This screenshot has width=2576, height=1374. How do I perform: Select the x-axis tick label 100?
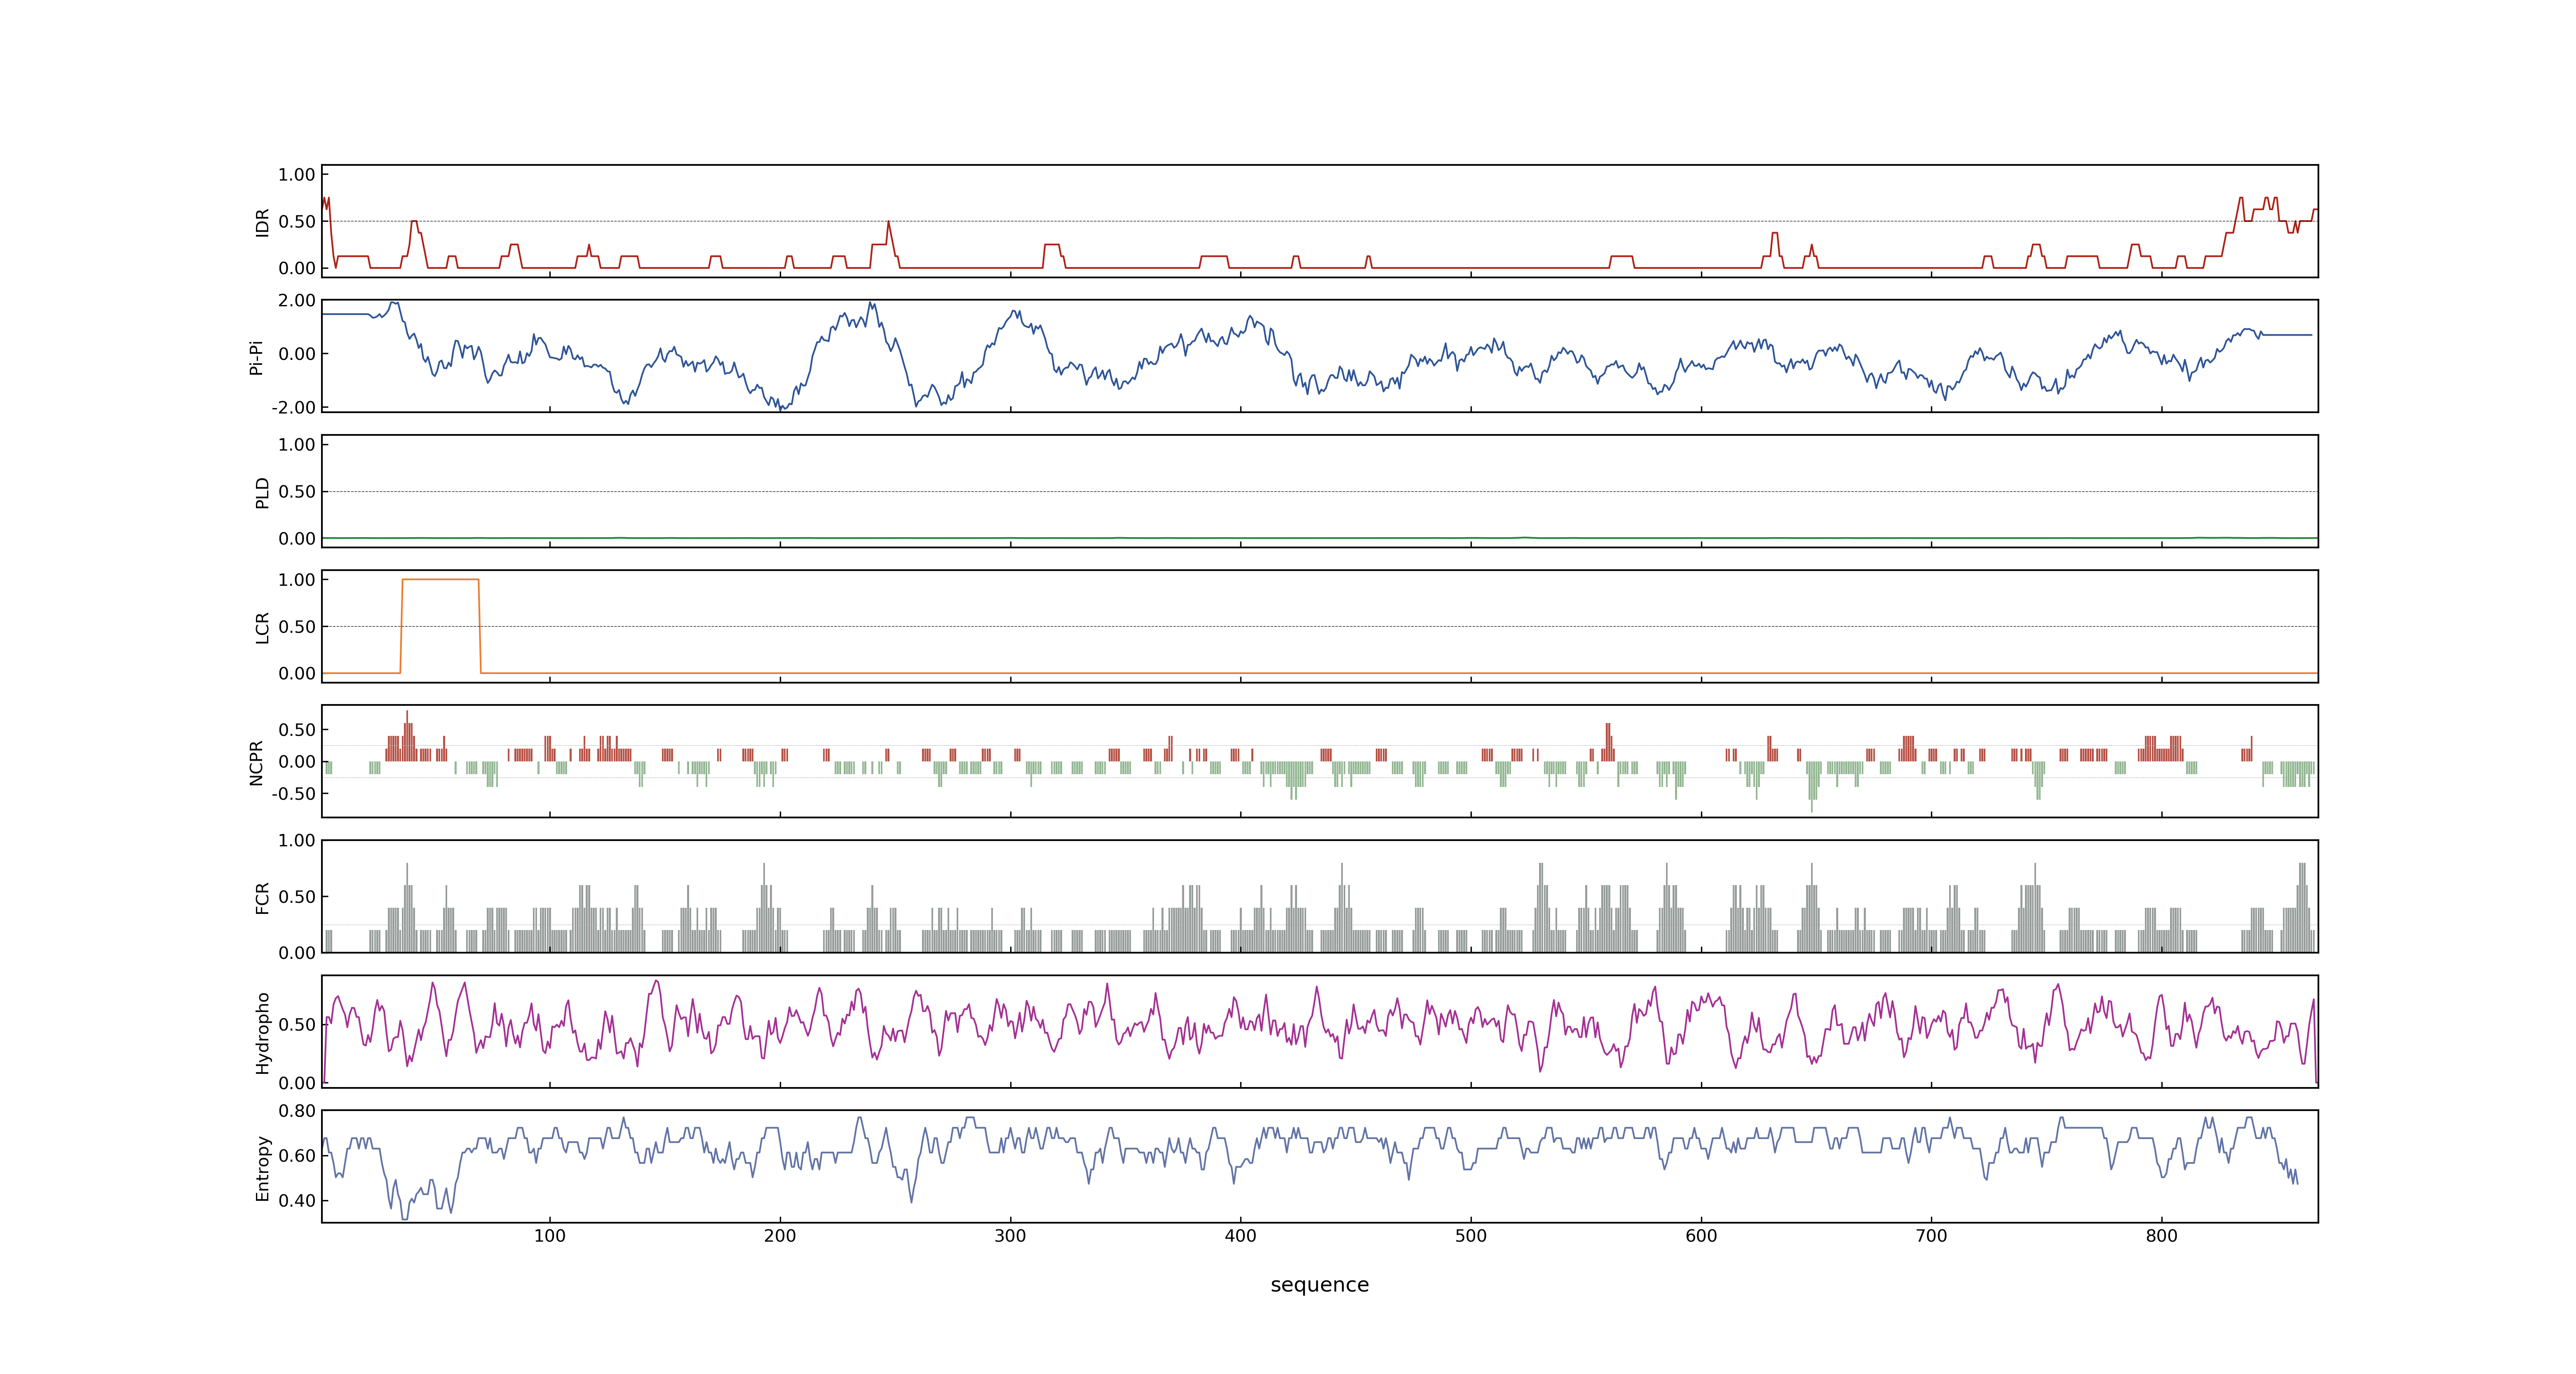coord(549,1236)
